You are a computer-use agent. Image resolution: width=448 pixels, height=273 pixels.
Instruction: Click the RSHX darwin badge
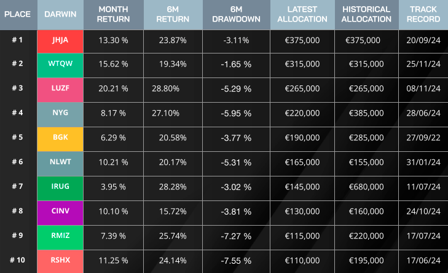pyautogui.click(x=60, y=260)
